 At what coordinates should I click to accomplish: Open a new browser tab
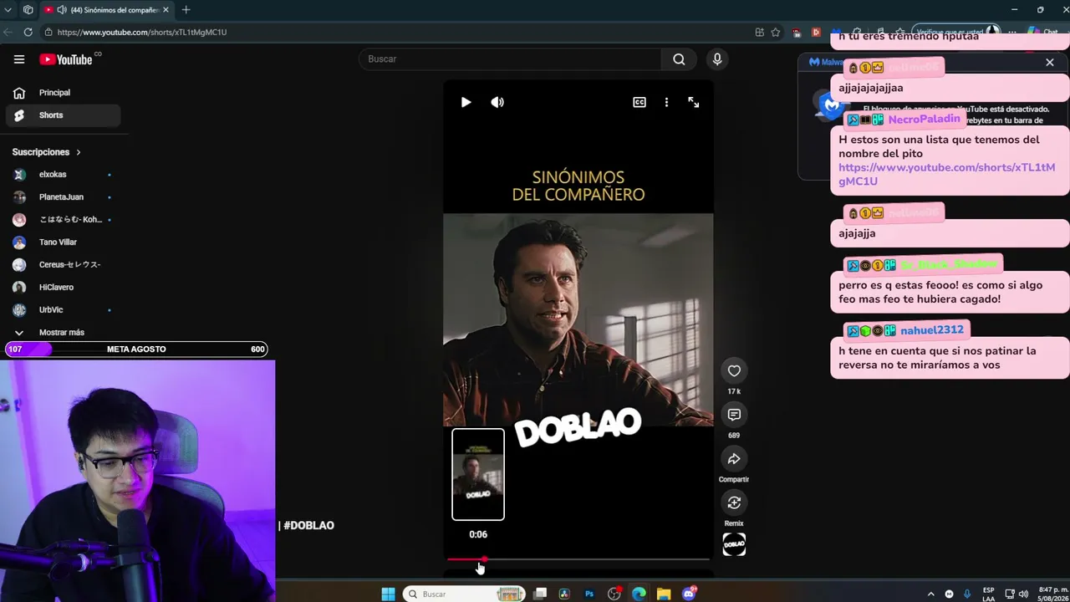(x=186, y=10)
